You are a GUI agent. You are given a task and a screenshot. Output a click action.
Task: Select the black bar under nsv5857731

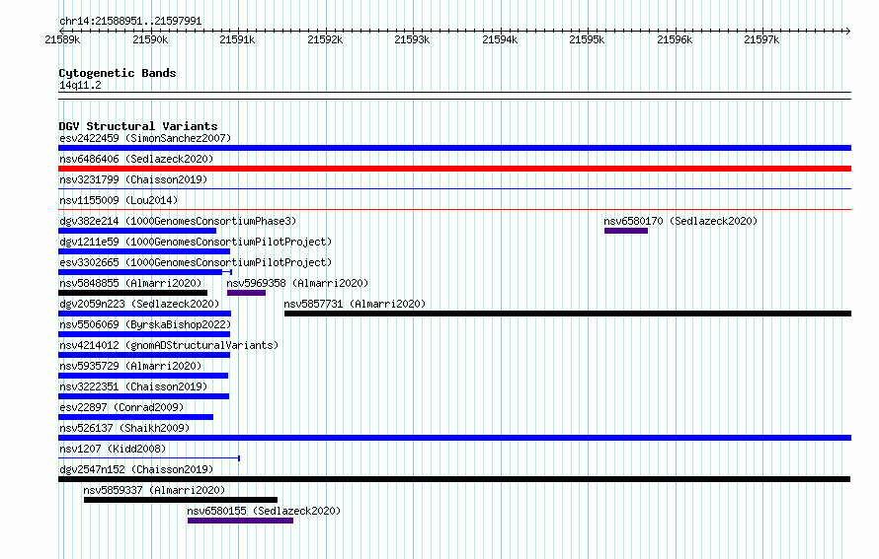coord(568,314)
